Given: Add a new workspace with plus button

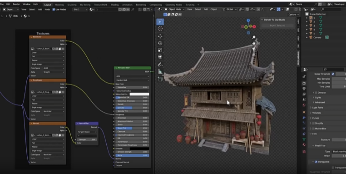Looking at the screenshot, I should point(198,5).
